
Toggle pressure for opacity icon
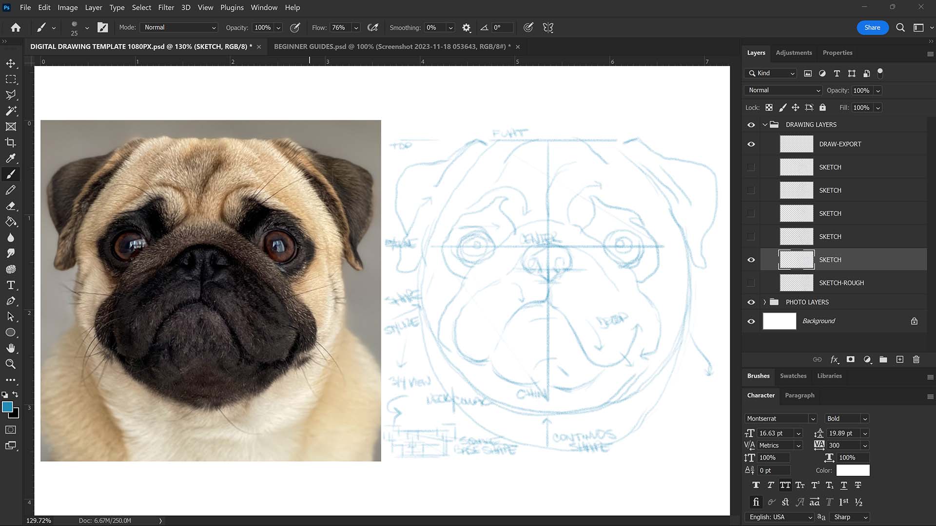coord(295,28)
